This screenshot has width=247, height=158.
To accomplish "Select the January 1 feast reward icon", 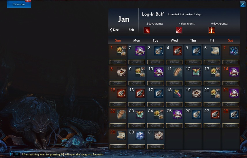I will tap(121, 51).
